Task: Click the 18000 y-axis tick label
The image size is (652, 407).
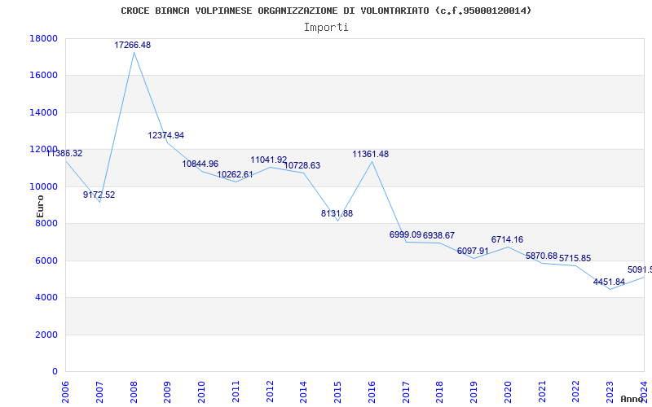Action: [x=43, y=39]
